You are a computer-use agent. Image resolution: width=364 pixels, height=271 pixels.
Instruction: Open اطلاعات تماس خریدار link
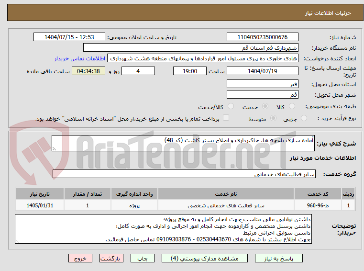pyautogui.click(x=80, y=58)
